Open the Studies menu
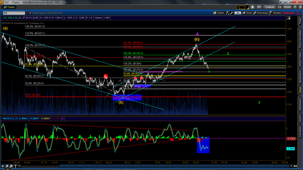Viewport: 303px width, 170px height. tap(280, 12)
